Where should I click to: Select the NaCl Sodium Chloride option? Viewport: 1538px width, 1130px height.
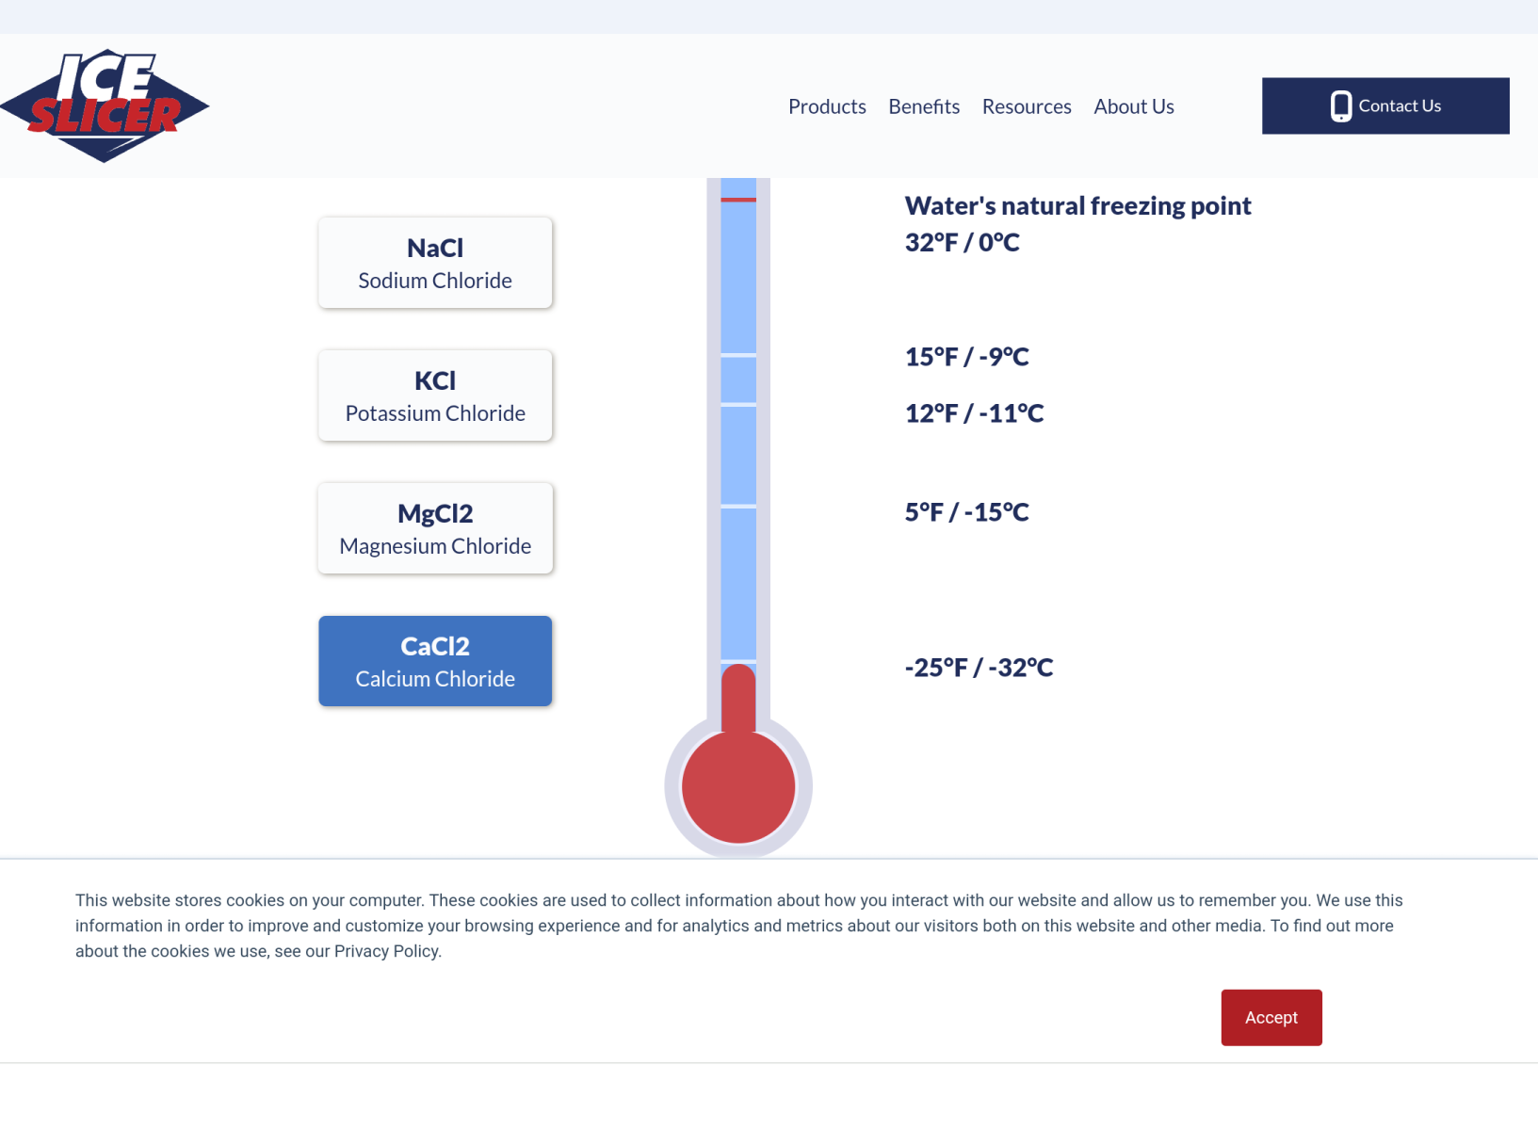click(x=435, y=263)
